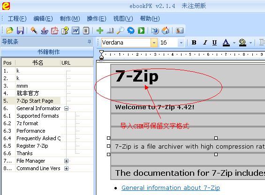Click the 书籍制作 panel header button
The image size is (265, 195).
coord(47,52)
